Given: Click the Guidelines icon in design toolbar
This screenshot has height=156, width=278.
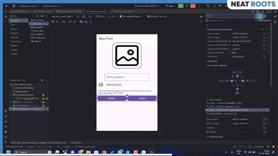Looking at the screenshot, I should coord(91,22).
